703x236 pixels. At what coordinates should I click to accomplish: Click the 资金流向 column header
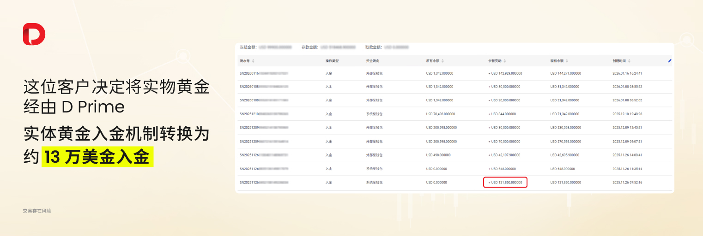click(x=373, y=61)
